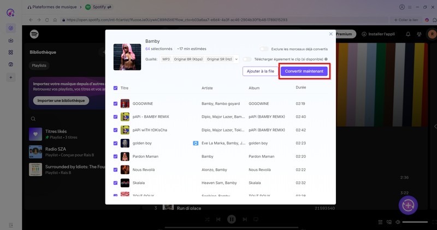Click the video clip icon on golden boy row

(196, 143)
